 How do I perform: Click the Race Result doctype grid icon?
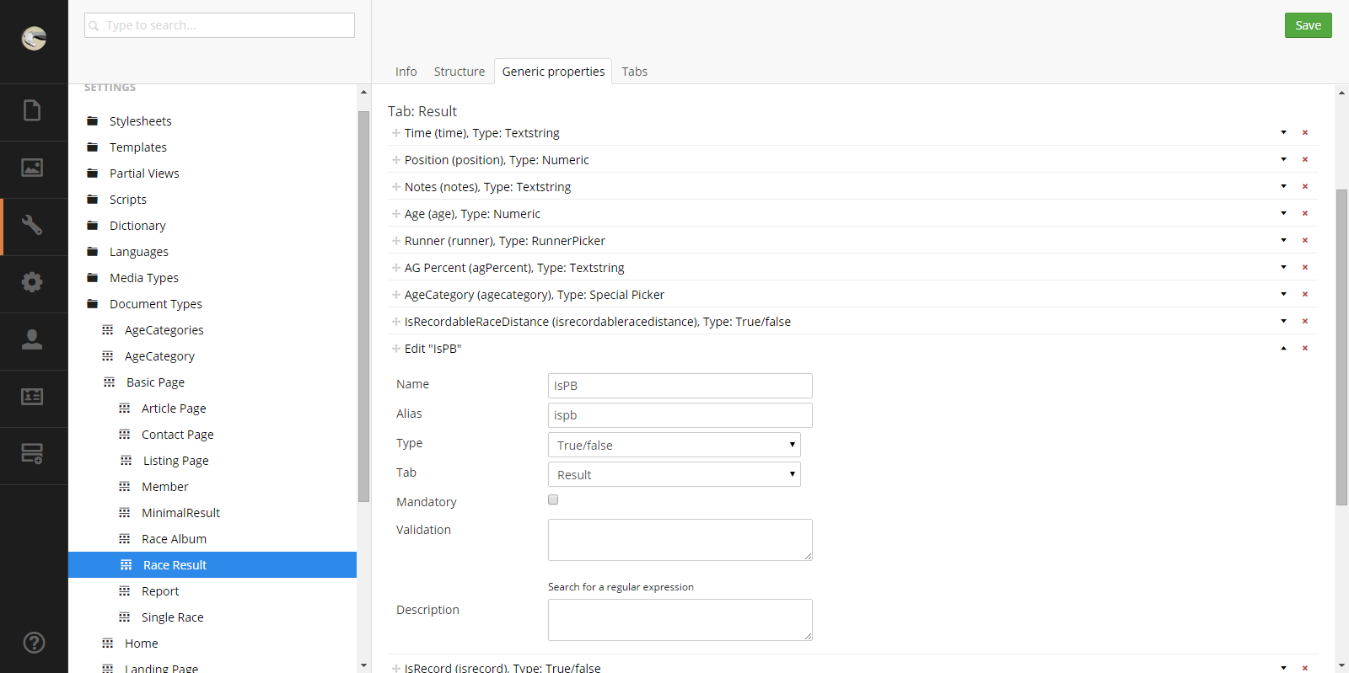pos(126,565)
